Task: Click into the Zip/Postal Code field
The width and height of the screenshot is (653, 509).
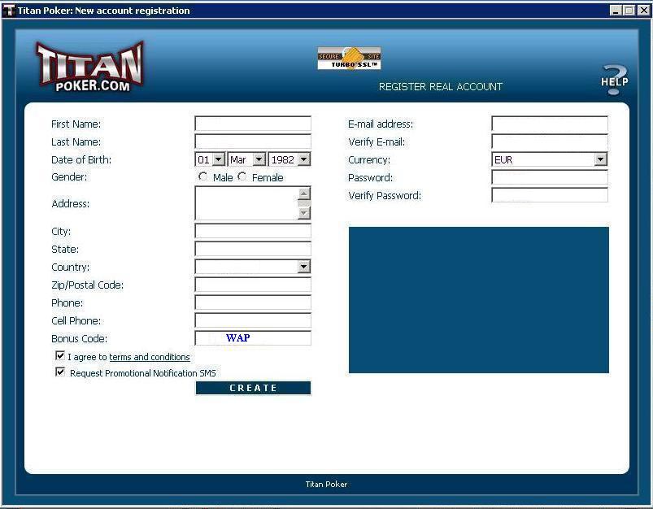Action: pos(253,285)
